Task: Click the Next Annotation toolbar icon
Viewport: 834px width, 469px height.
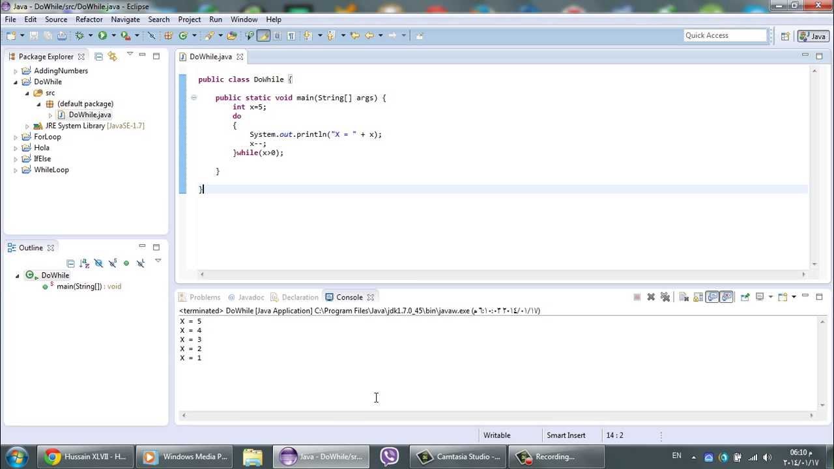Action: pos(308,36)
